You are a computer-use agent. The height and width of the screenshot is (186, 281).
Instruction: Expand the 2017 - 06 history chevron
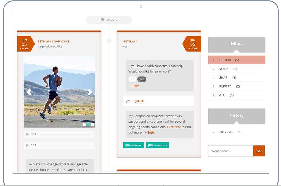(214, 132)
